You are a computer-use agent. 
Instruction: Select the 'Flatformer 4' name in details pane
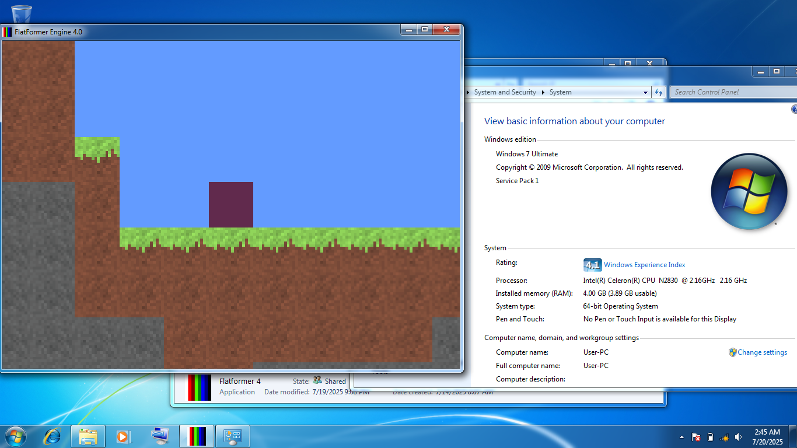(x=240, y=381)
